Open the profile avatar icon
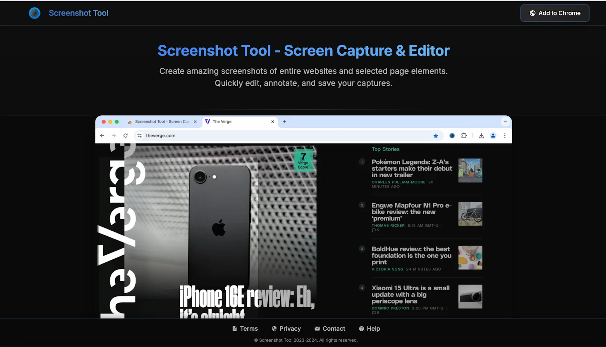The image size is (606, 347). click(x=493, y=136)
